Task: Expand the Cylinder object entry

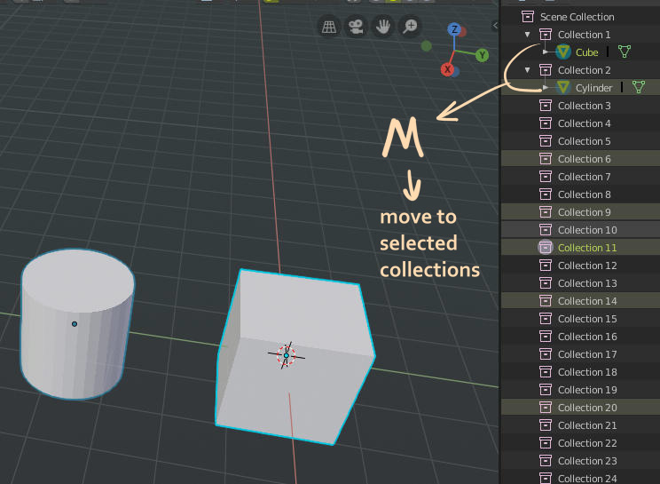Action: pyautogui.click(x=546, y=88)
